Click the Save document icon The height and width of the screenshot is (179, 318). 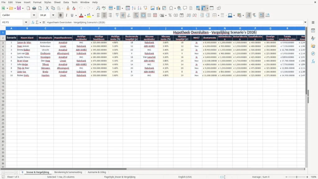tap(19, 8)
